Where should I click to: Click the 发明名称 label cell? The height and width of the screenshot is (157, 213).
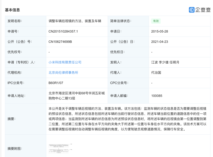click(26, 21)
